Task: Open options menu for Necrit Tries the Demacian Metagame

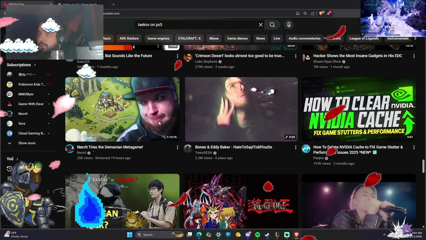Action: (177, 147)
